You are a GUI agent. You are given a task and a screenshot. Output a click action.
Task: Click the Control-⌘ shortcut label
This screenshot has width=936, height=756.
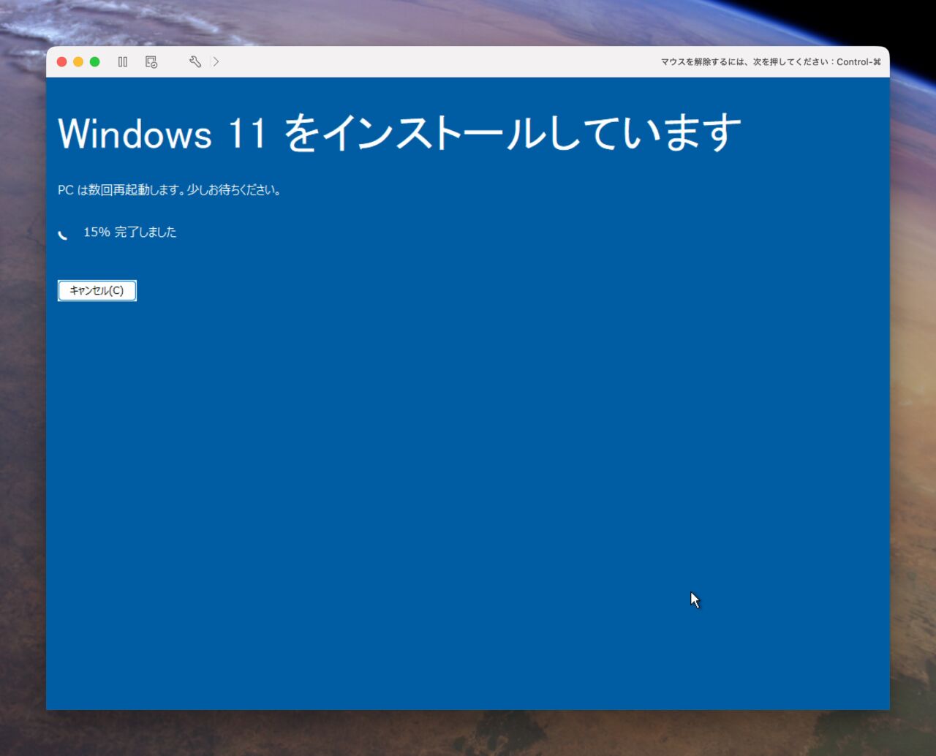click(x=858, y=62)
